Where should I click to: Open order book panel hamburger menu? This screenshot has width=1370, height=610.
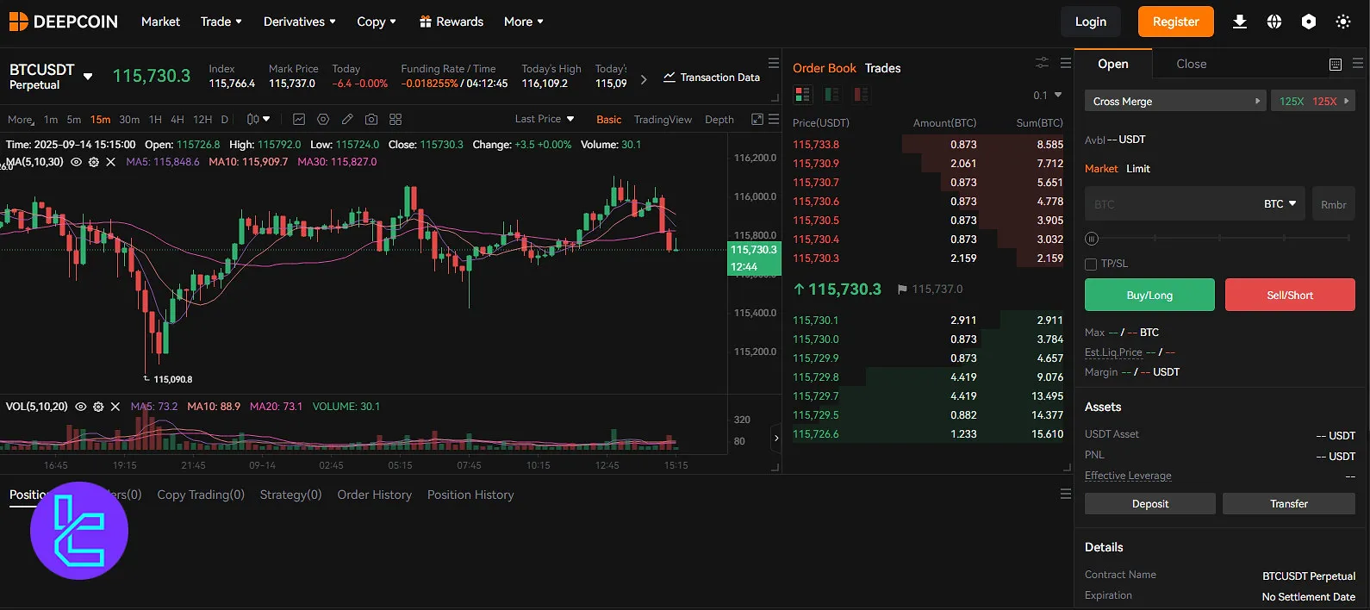(x=1066, y=63)
